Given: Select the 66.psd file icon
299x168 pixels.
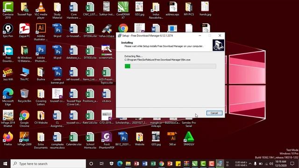Looking at the screenshot, I should pyautogui.click(x=57, y=52).
